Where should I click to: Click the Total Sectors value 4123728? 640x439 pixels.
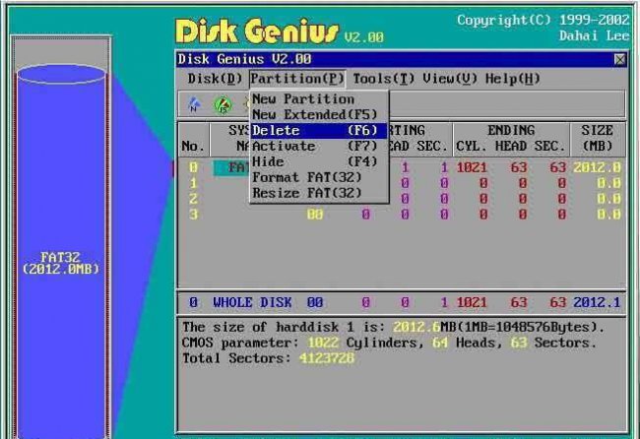point(327,358)
